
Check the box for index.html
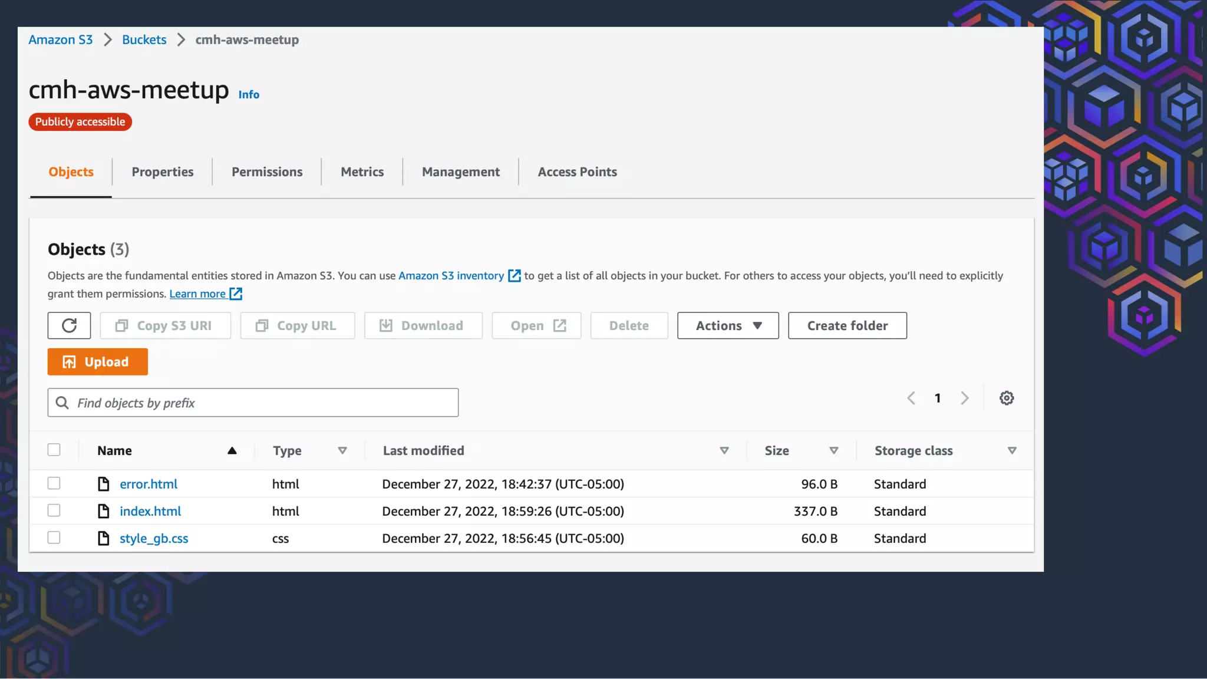pyautogui.click(x=54, y=510)
